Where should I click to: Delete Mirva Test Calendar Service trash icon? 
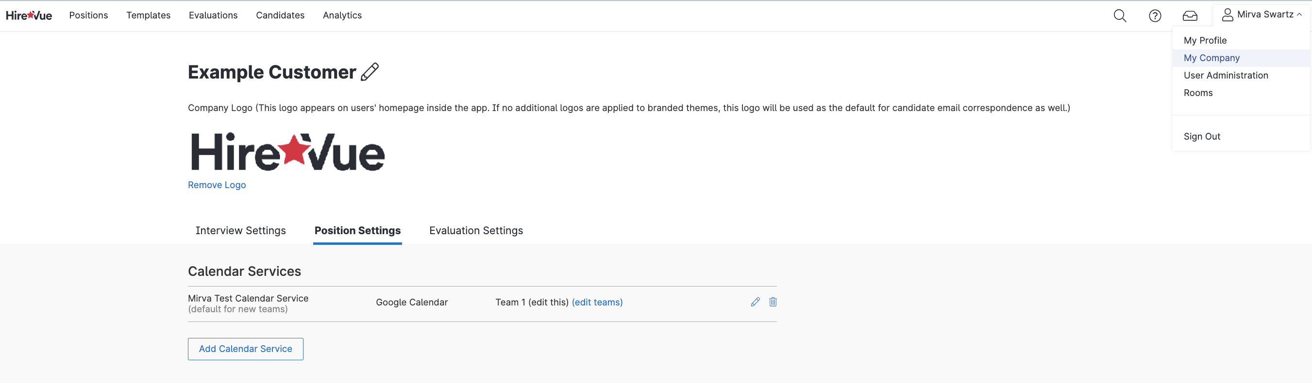773,302
